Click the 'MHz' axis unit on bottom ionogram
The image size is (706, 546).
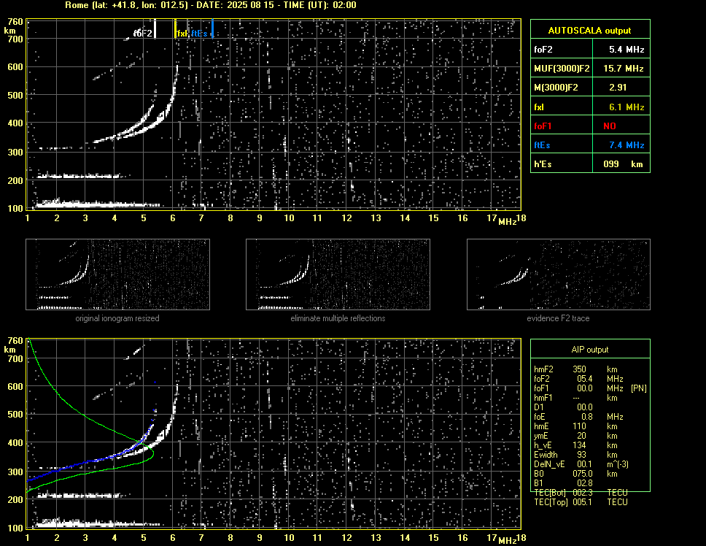click(507, 540)
